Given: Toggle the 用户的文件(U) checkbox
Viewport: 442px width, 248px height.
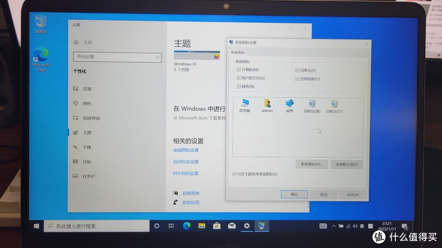Looking at the screenshot, I should (x=239, y=78).
